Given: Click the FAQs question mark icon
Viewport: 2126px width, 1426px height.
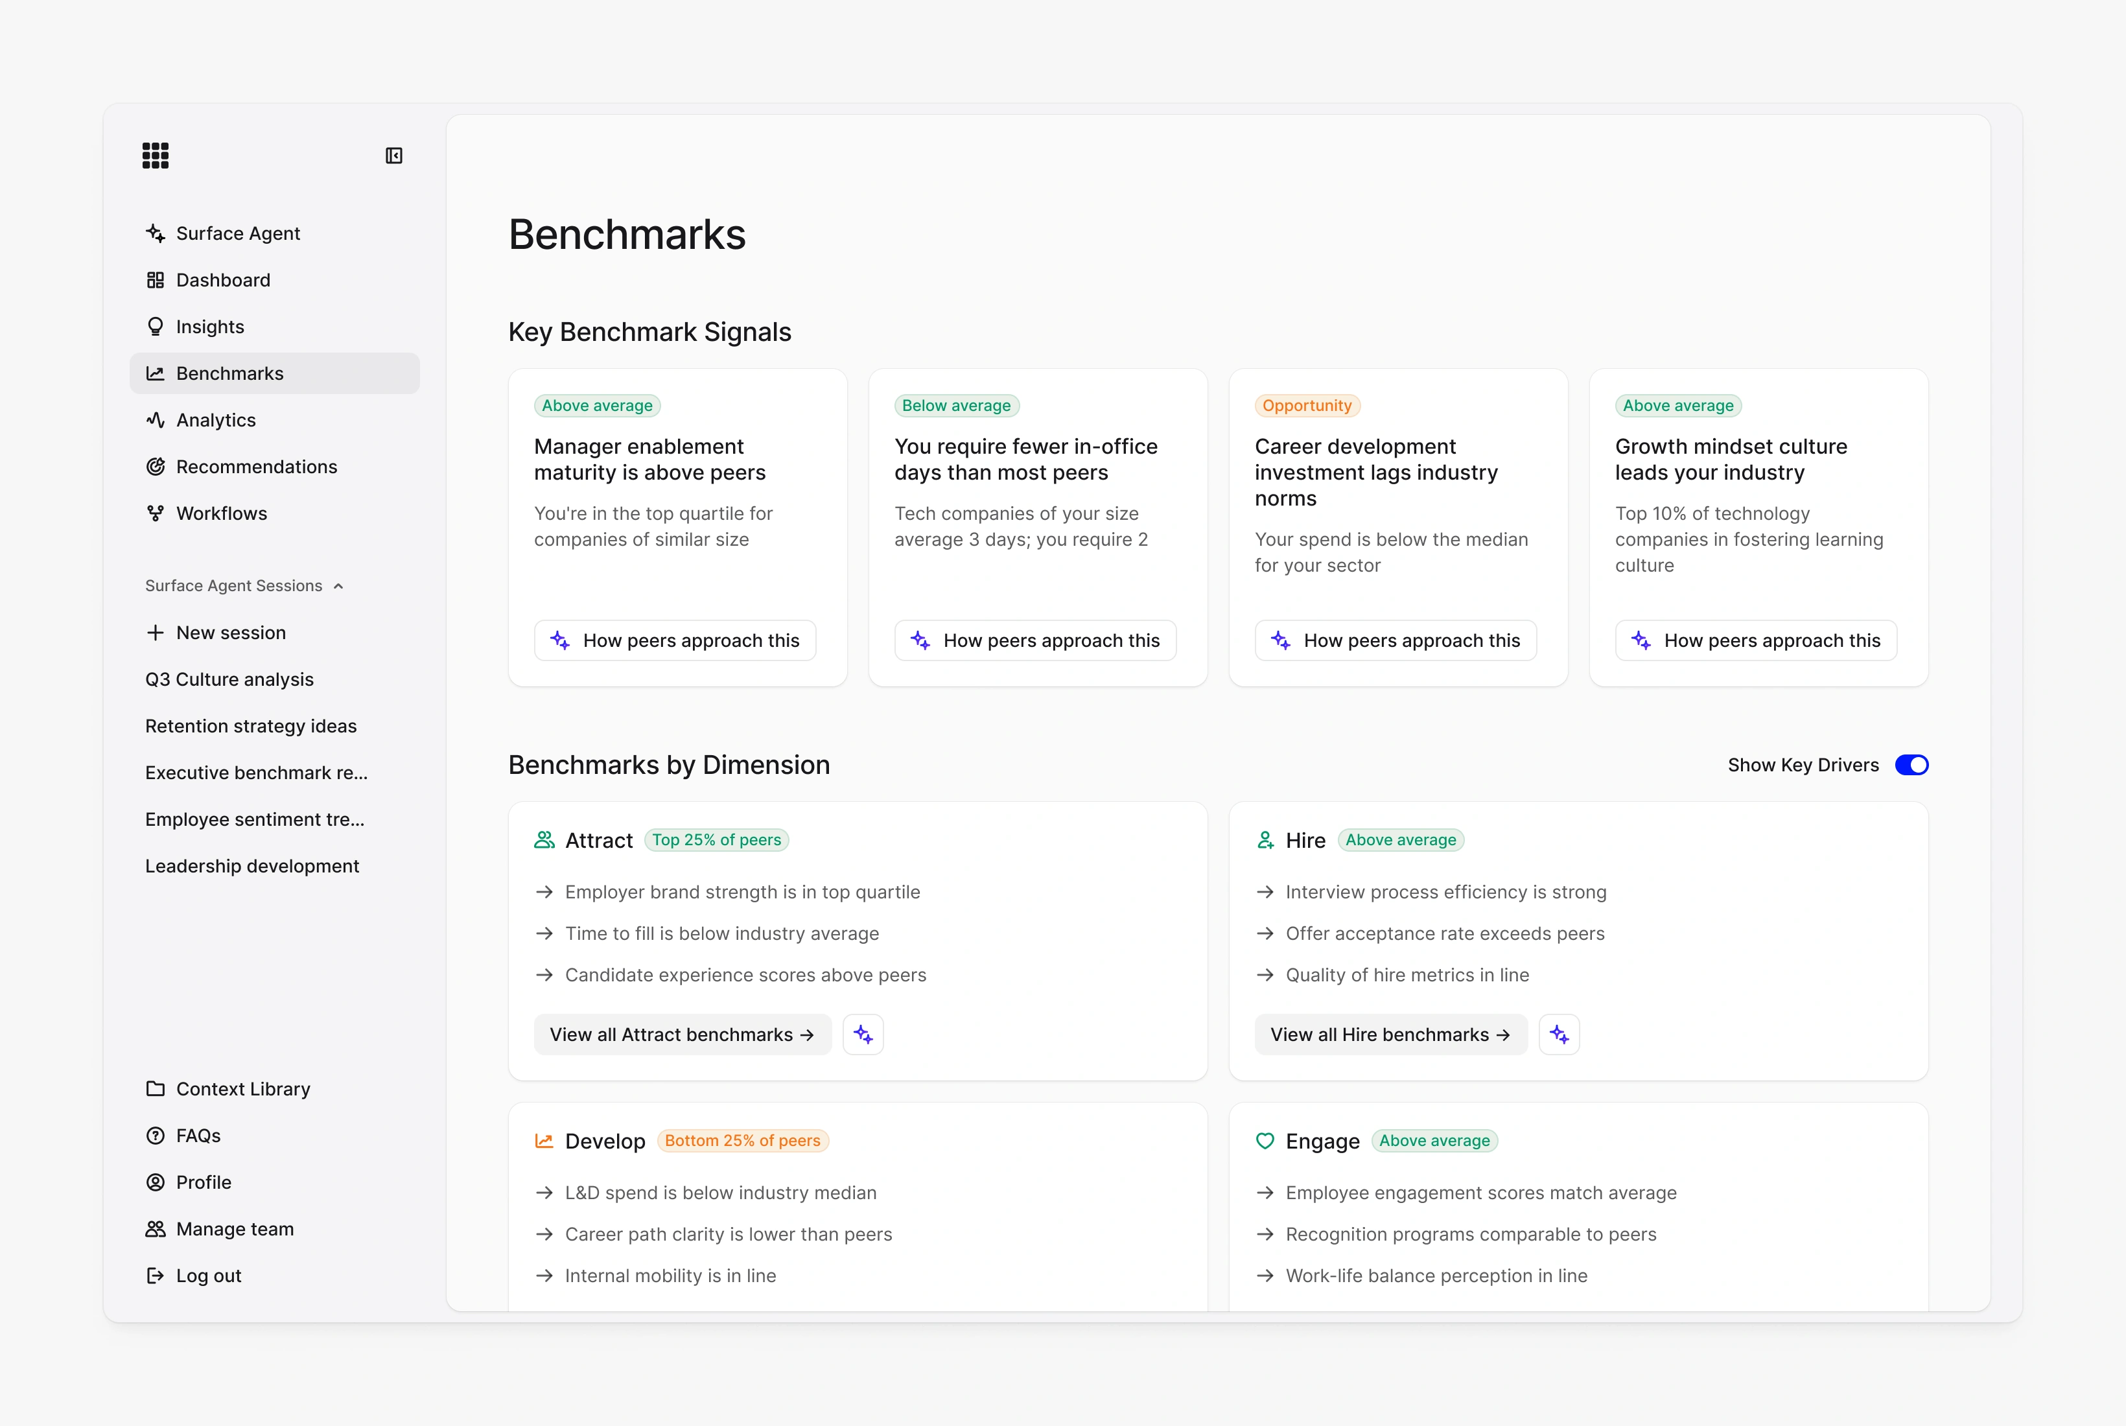Looking at the screenshot, I should pyautogui.click(x=156, y=1136).
